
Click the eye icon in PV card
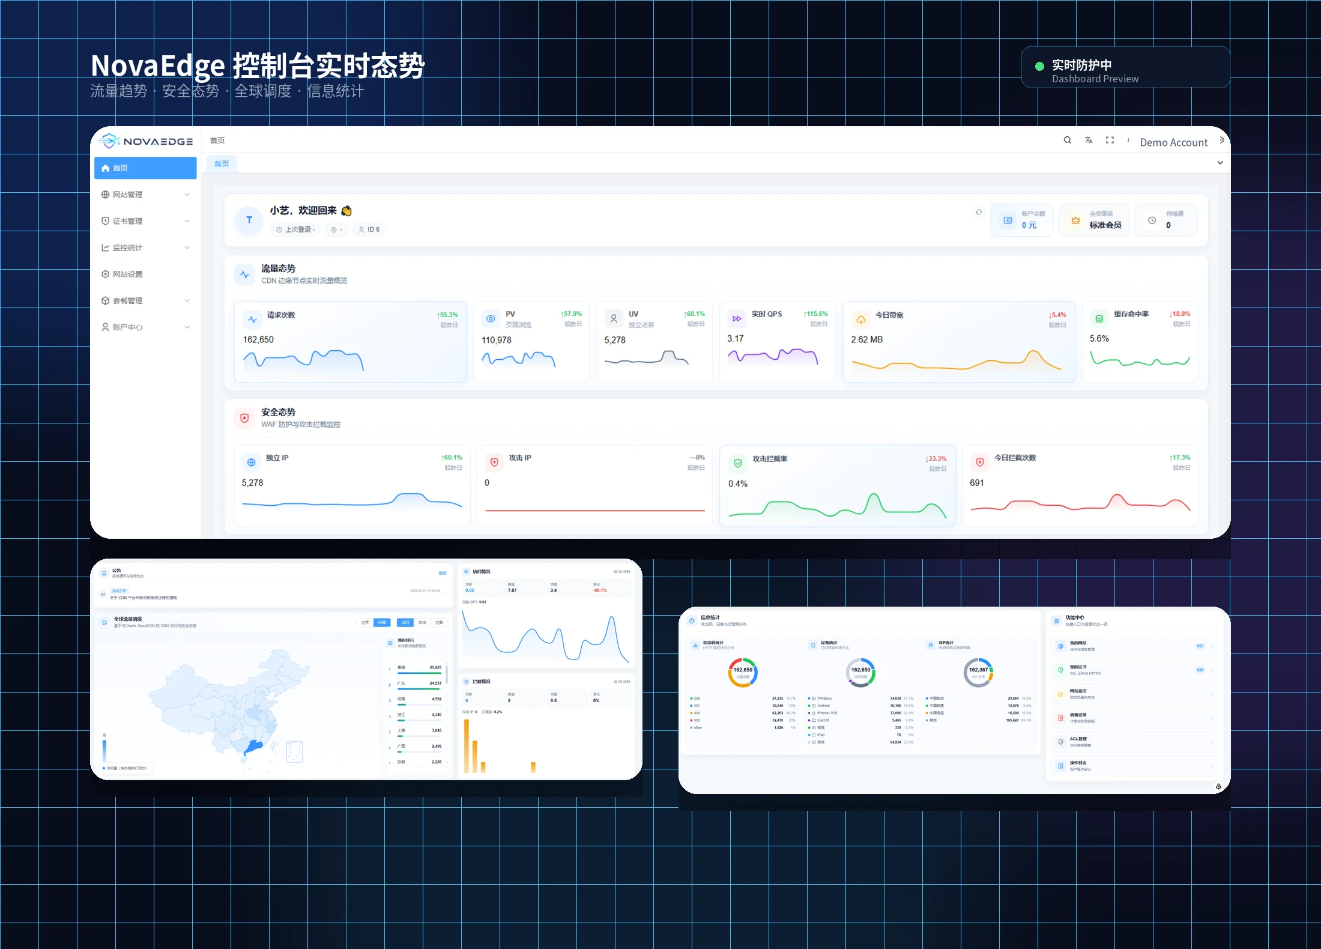[491, 319]
